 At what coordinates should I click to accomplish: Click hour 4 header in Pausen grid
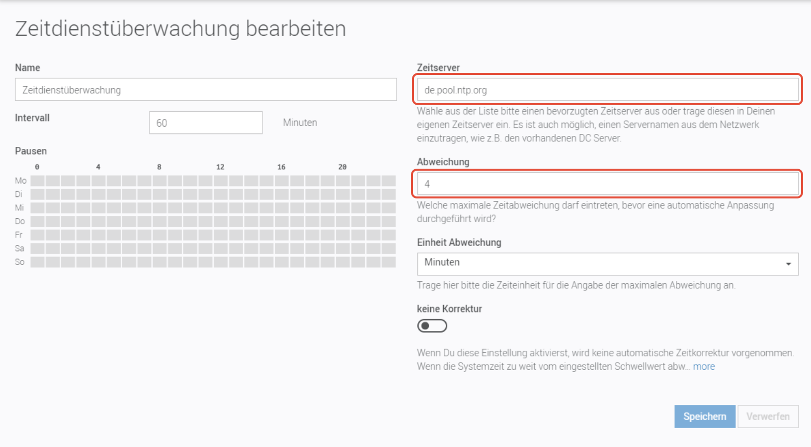[x=98, y=167]
